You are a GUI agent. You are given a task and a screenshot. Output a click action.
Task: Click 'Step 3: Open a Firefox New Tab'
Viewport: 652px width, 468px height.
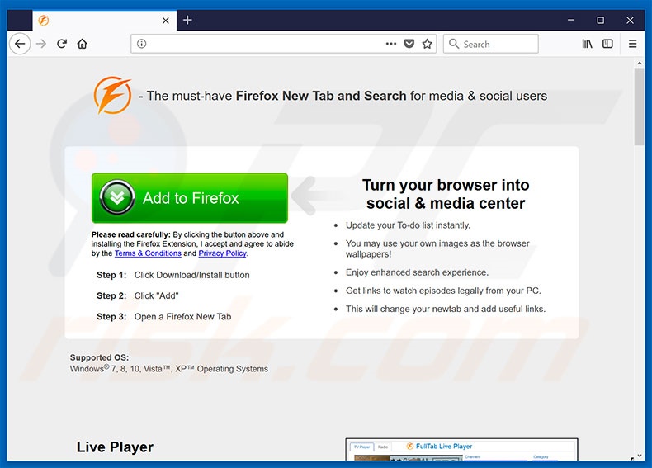(164, 317)
